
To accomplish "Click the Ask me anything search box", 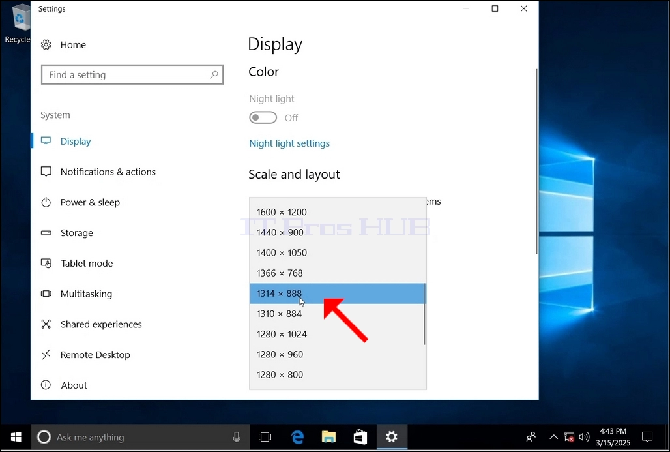I will (139, 437).
